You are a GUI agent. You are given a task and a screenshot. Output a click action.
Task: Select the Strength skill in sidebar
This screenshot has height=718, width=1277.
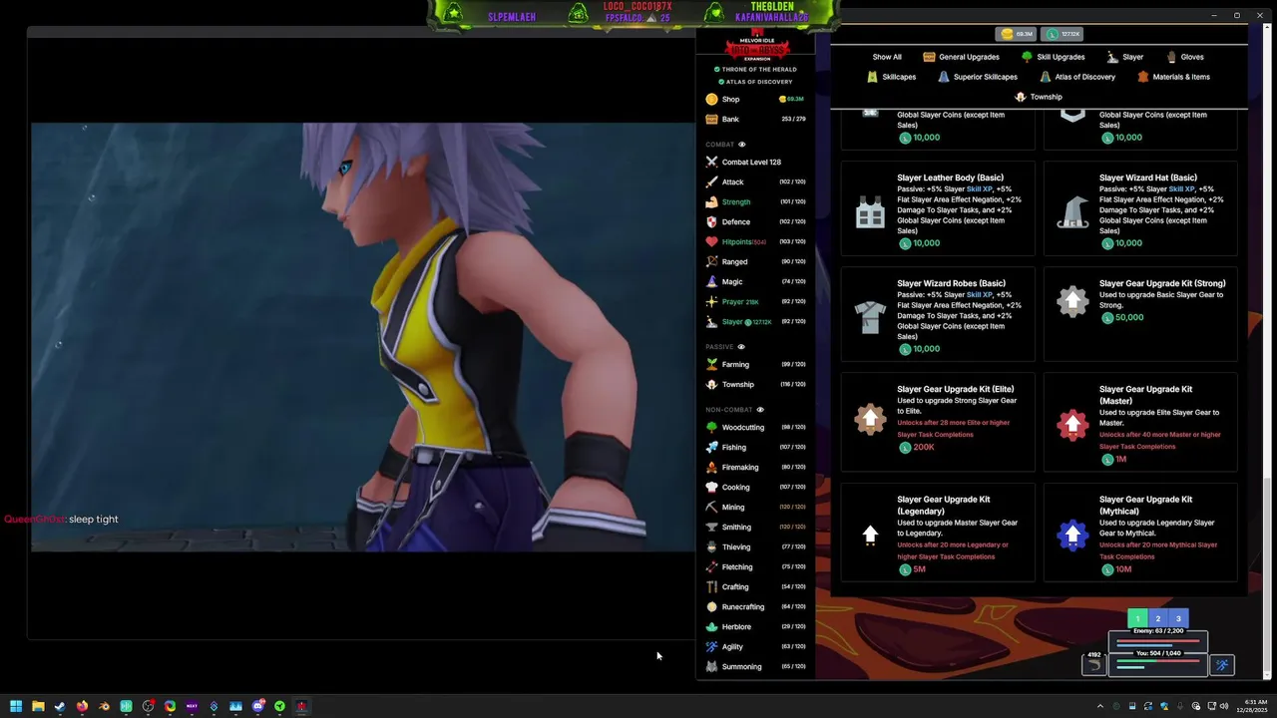(756, 201)
